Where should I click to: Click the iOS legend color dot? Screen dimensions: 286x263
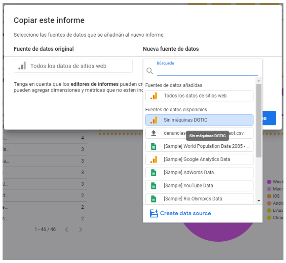[269, 196]
